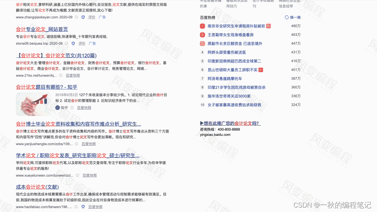Screen dimensions: 377x212
Task: Click the shield icon beside haofabiao.com
Action: point(83,207)
